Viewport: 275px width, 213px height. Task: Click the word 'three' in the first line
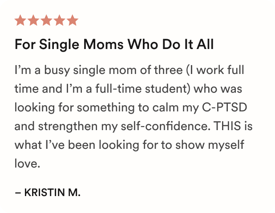click(168, 70)
